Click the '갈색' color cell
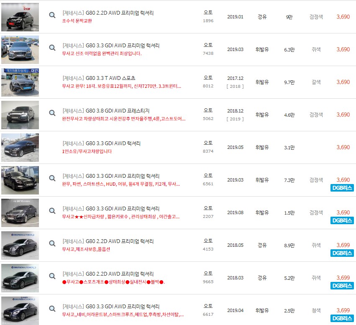This screenshot has width=356, height=325. [316, 82]
